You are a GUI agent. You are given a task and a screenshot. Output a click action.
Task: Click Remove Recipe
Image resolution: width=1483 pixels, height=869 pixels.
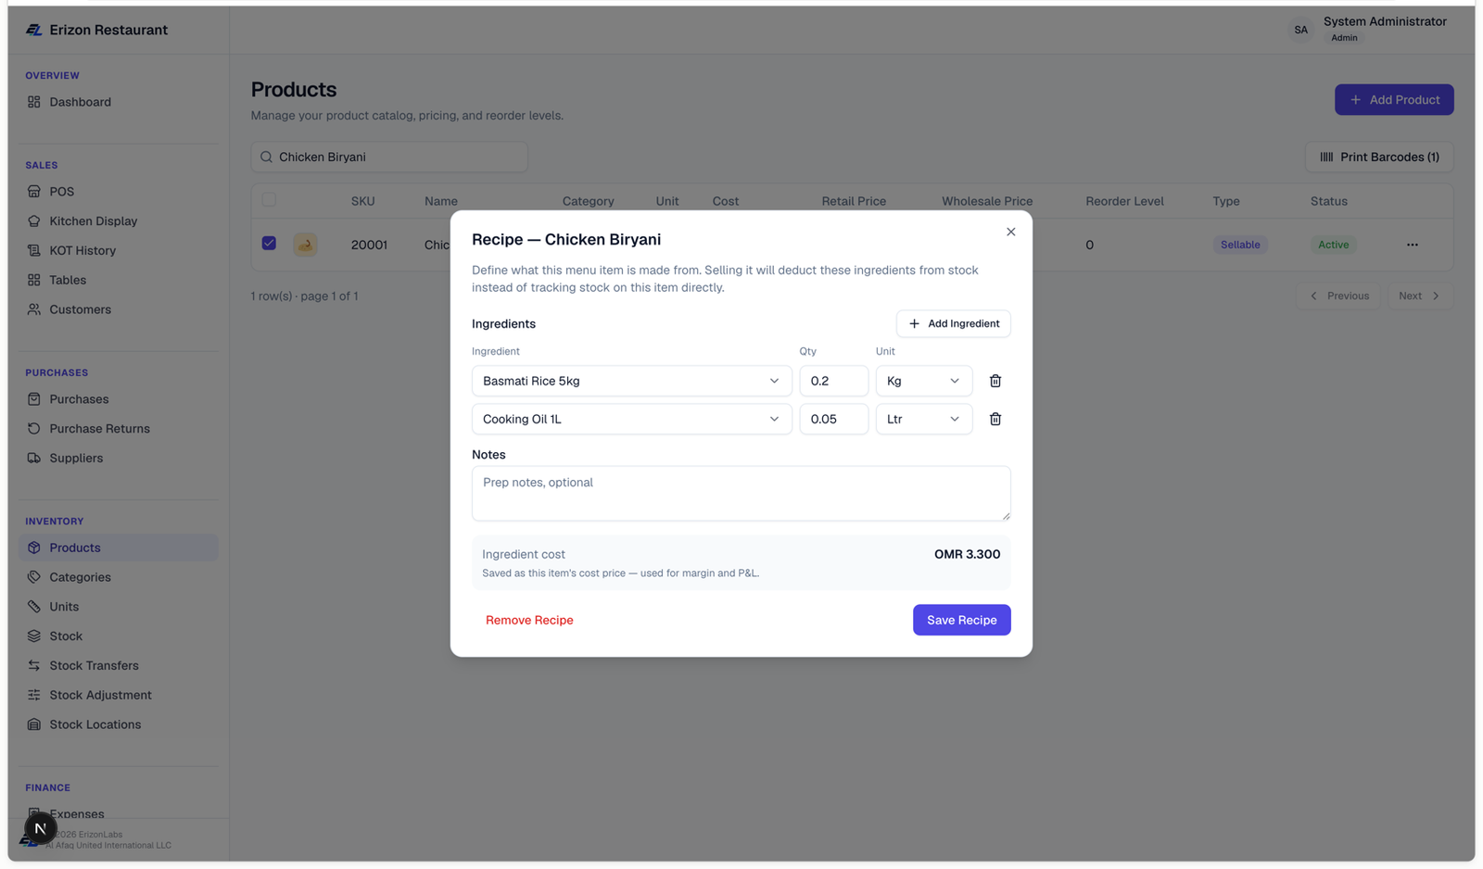click(529, 620)
